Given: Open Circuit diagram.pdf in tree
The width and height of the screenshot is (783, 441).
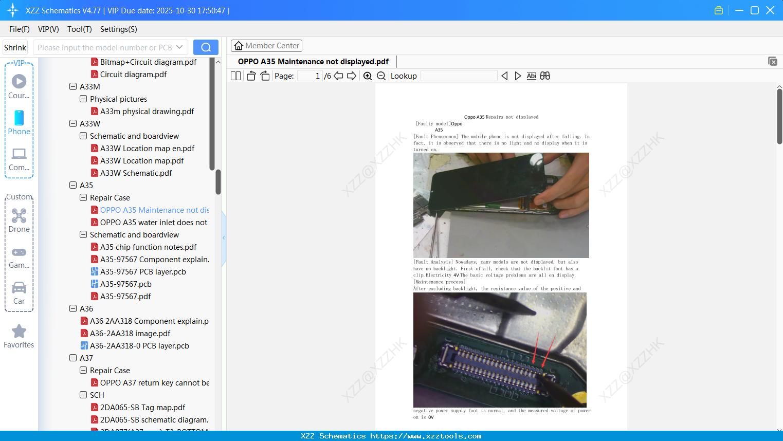Looking at the screenshot, I should pos(133,75).
